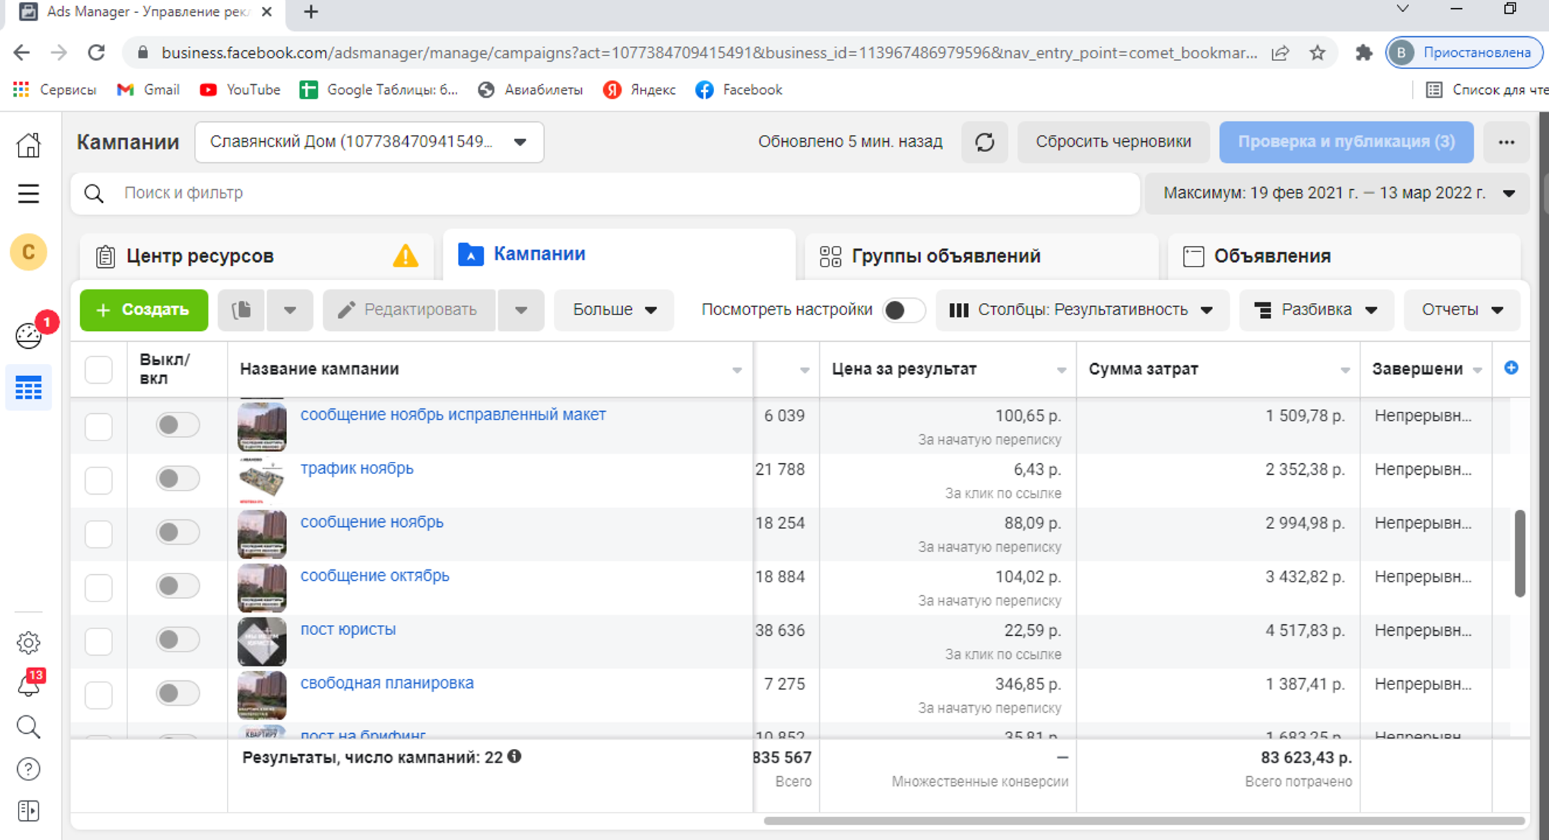Open the Ads Manager home icon
Image resolution: width=1549 pixels, height=840 pixels.
[28, 145]
